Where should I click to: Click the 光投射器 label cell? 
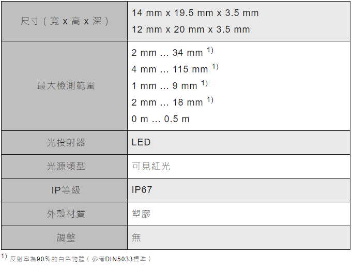click(65, 142)
